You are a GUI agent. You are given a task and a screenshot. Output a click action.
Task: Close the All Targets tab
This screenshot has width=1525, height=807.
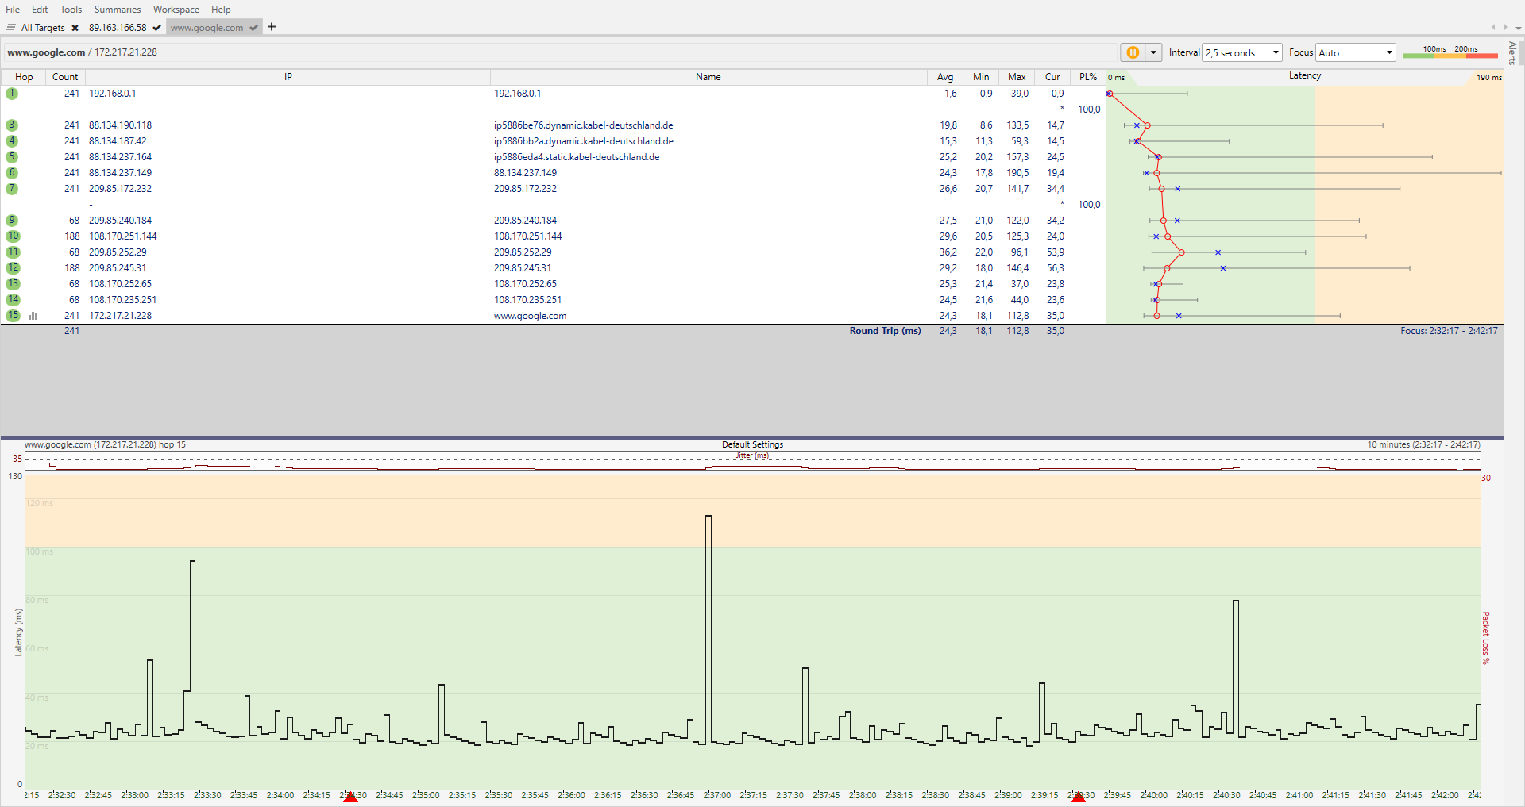[75, 28]
